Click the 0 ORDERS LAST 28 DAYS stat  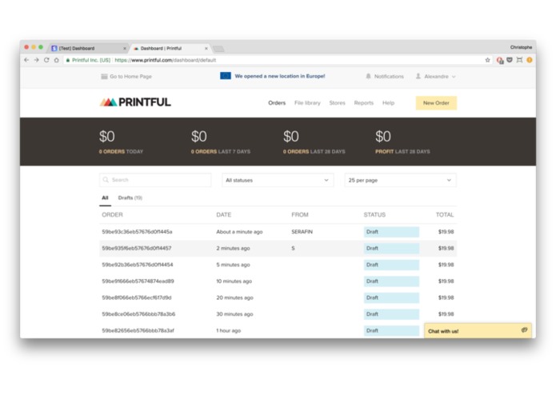tap(314, 152)
